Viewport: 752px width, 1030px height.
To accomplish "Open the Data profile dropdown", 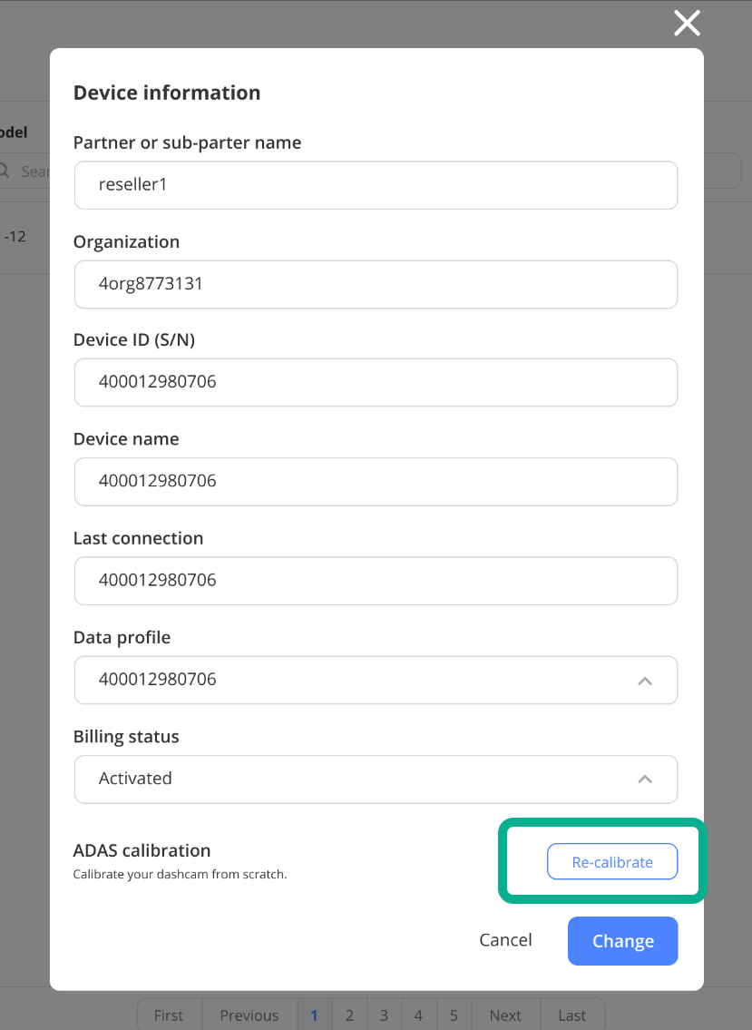I will (376, 680).
